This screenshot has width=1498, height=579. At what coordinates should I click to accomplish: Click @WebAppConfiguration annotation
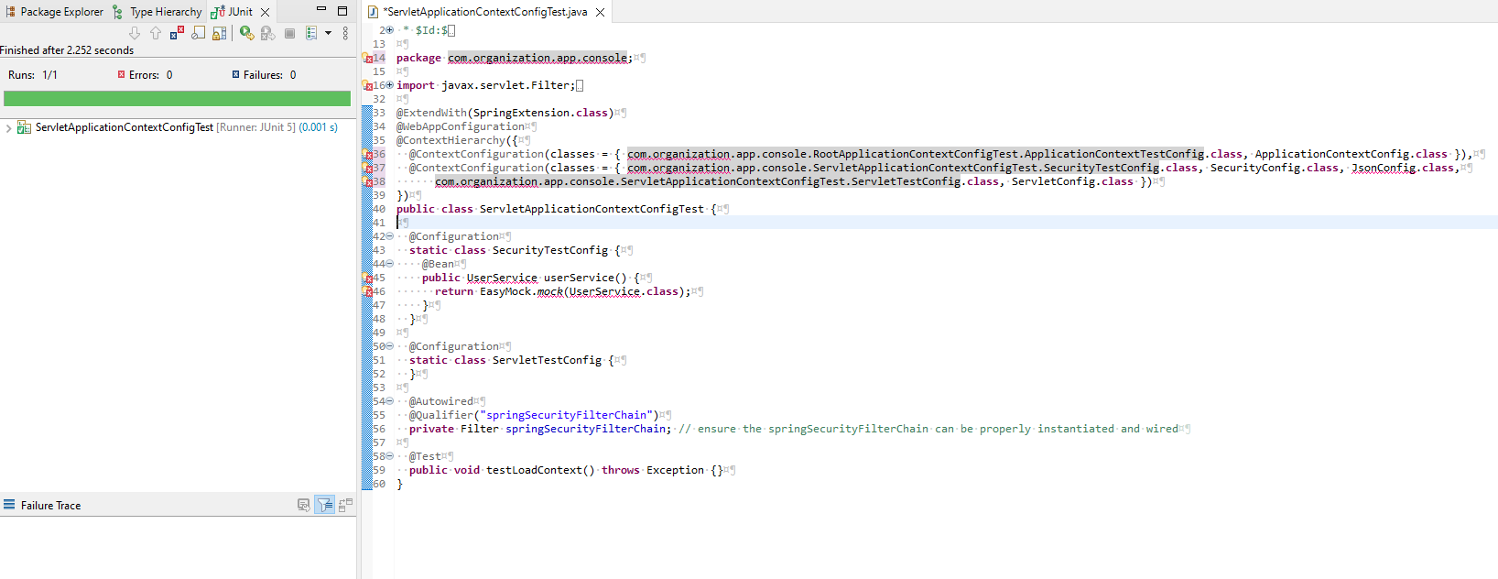point(461,126)
